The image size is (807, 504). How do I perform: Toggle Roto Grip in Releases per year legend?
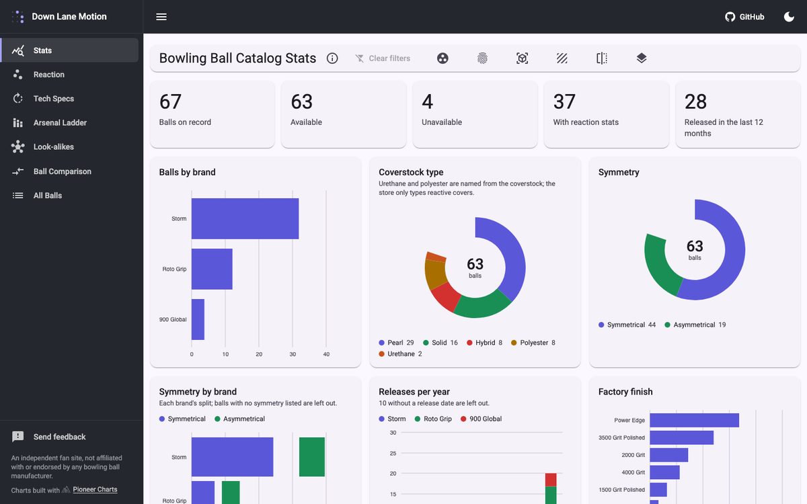(x=433, y=419)
